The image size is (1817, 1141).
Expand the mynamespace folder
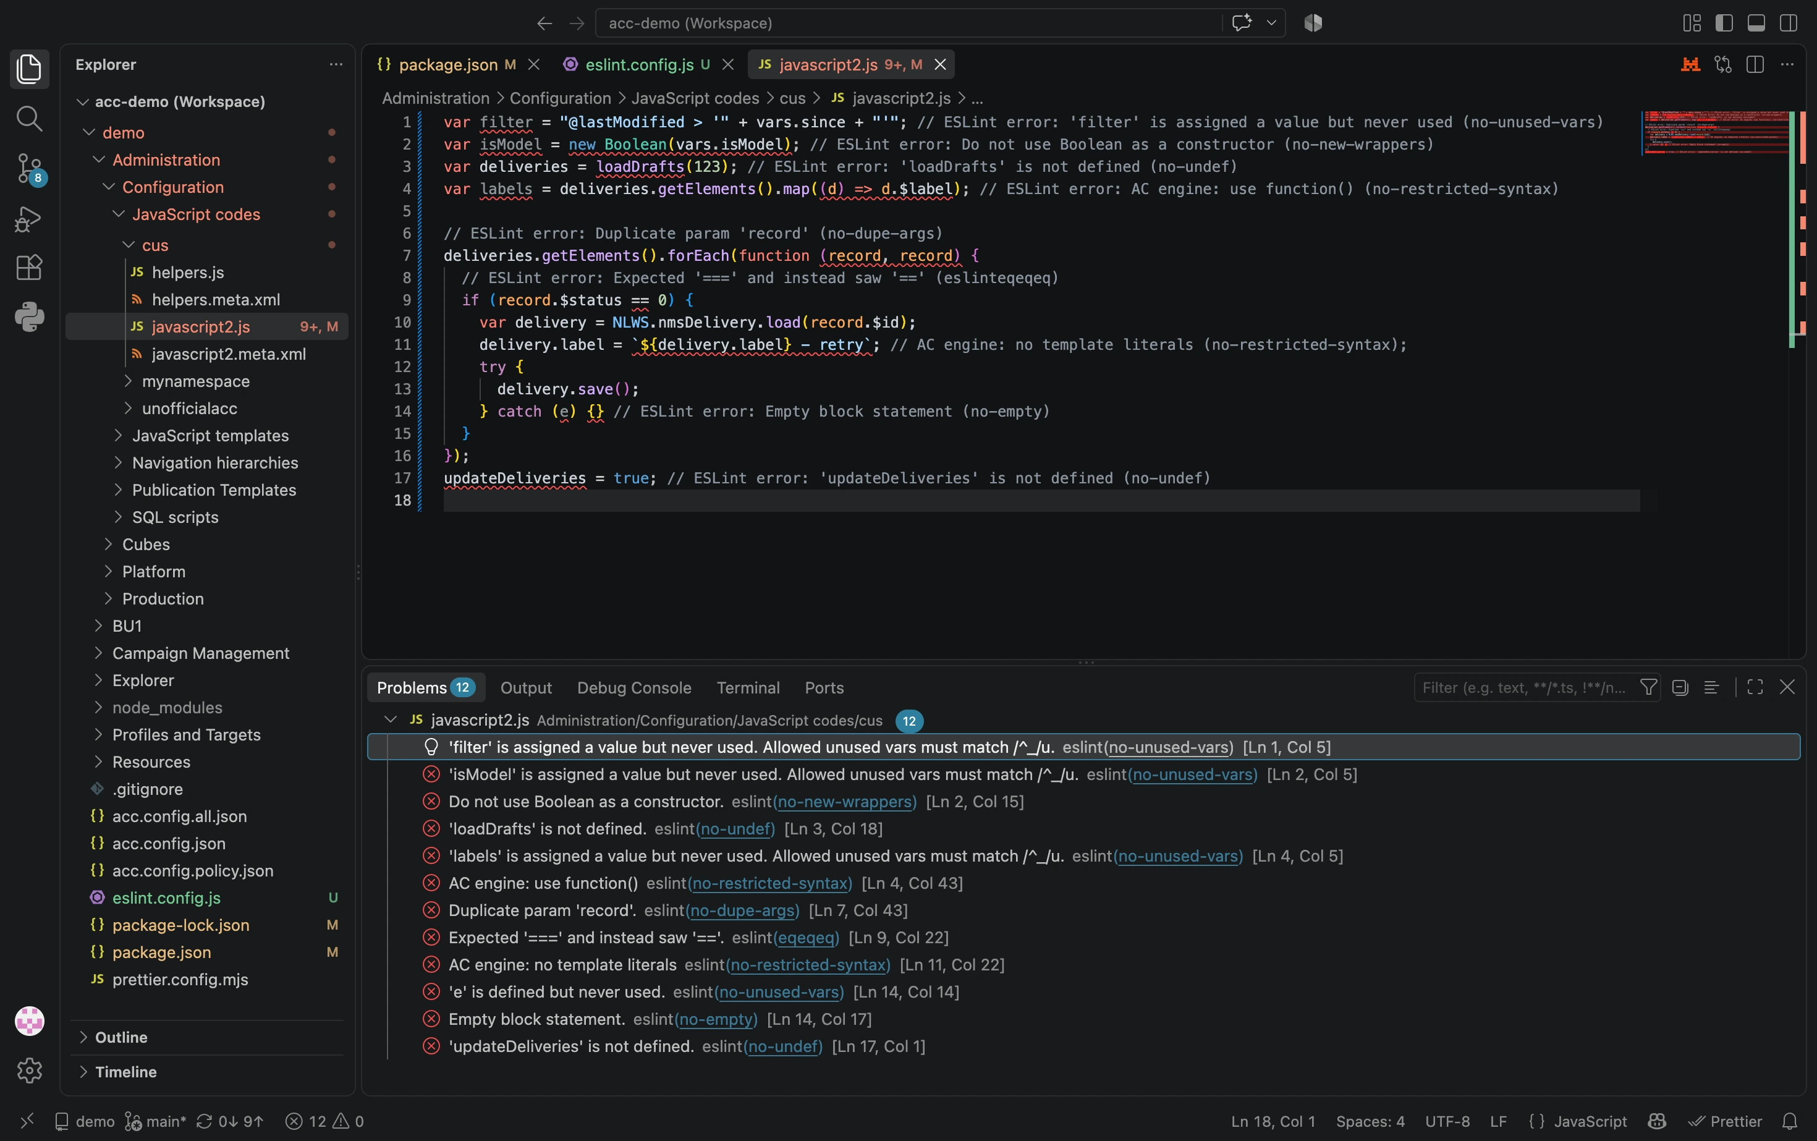[x=129, y=381]
